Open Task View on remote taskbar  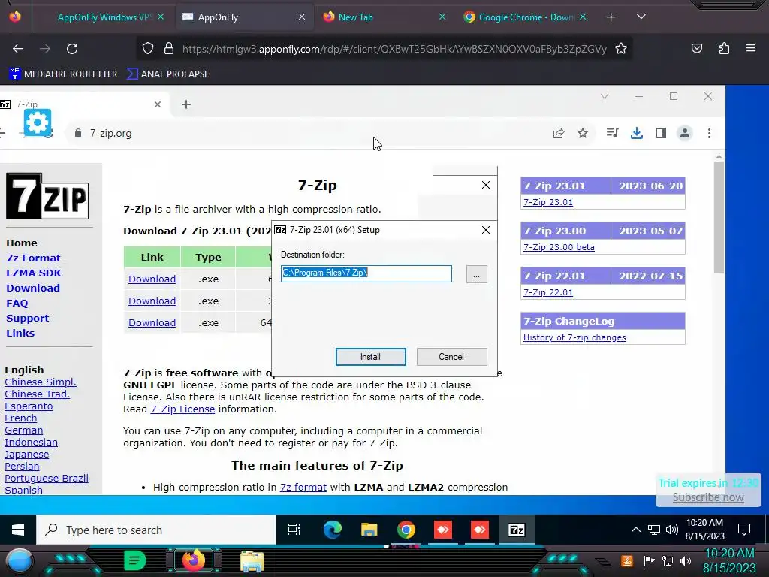tap(294, 530)
